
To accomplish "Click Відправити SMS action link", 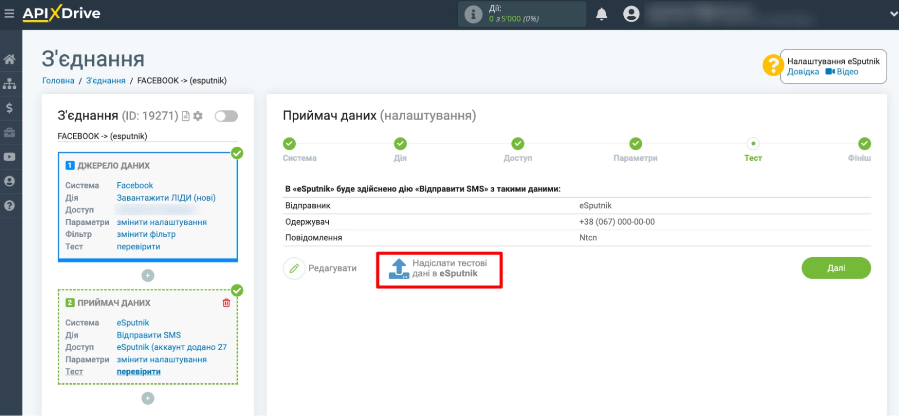I will click(x=149, y=335).
